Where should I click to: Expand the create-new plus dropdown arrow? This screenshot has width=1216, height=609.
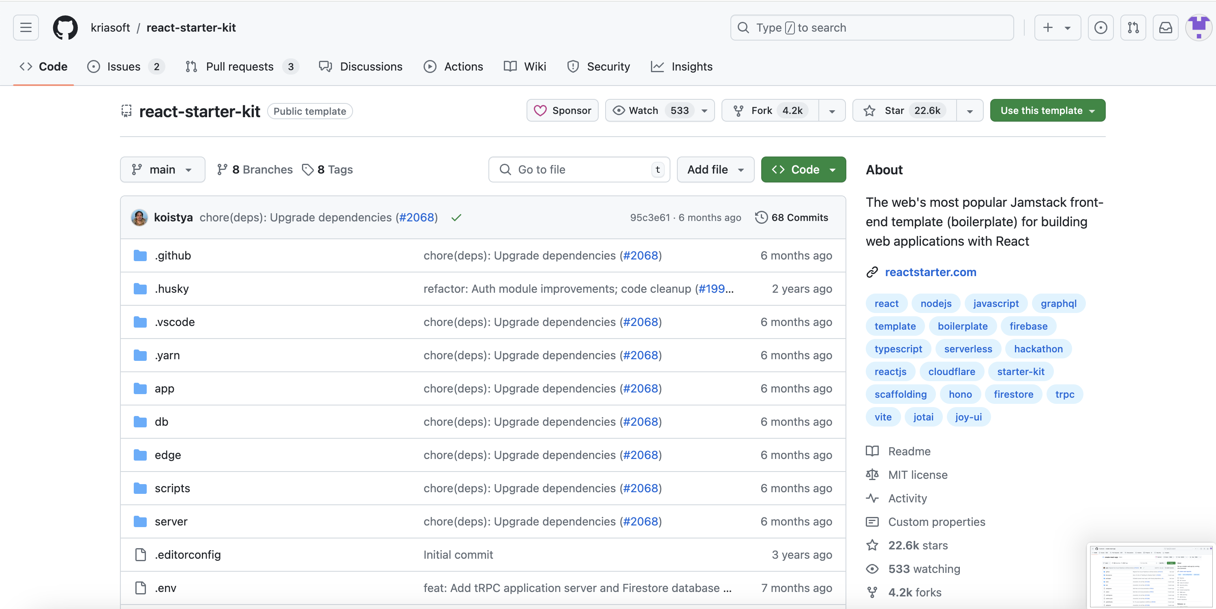1067,28
